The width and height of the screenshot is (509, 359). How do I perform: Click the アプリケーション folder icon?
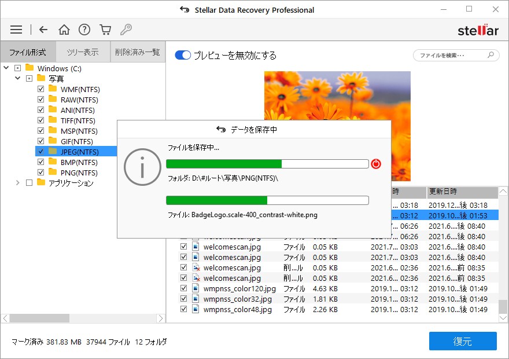tap(41, 182)
